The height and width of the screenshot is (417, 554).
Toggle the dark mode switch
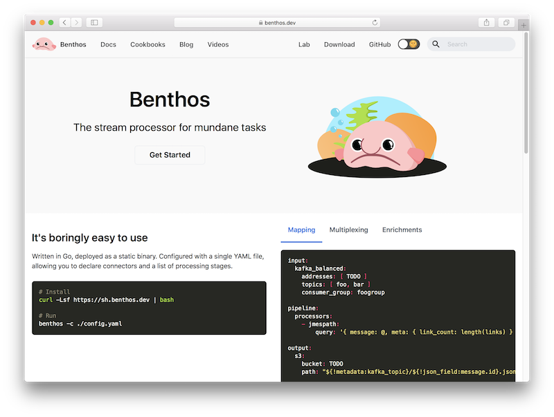409,44
